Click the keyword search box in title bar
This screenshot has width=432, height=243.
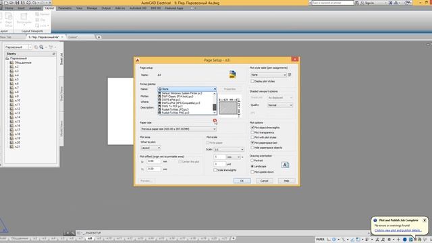[x=333, y=3]
